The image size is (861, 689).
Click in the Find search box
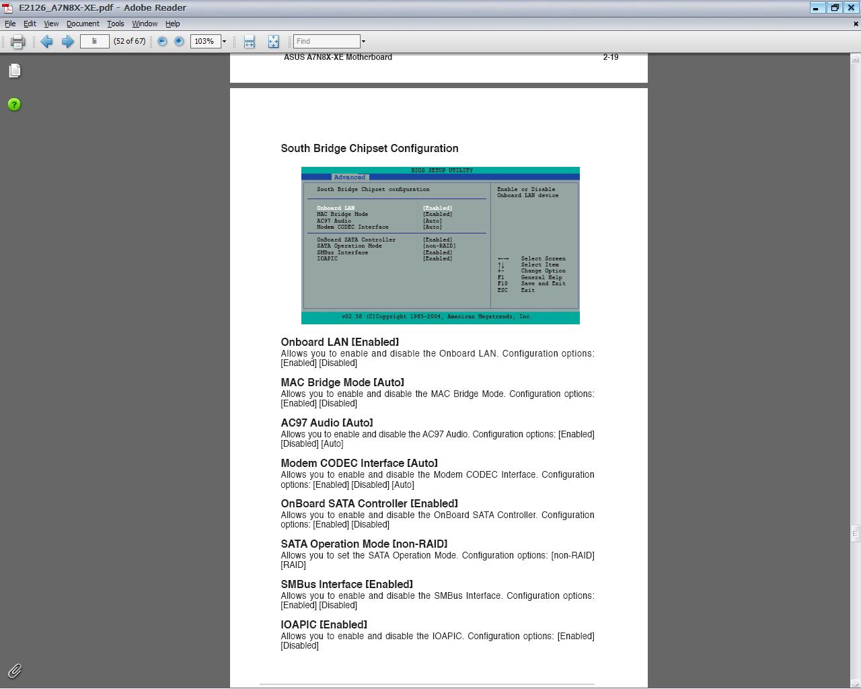[327, 42]
